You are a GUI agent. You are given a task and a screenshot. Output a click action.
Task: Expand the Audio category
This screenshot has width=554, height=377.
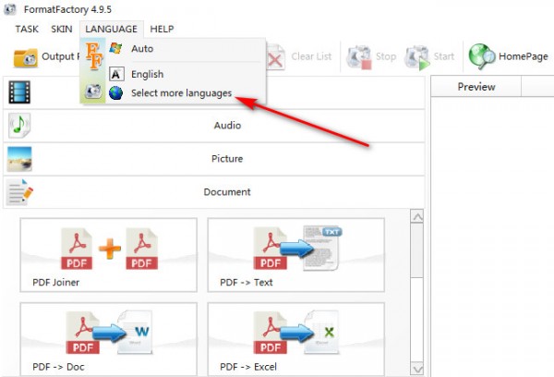pyautogui.click(x=214, y=126)
